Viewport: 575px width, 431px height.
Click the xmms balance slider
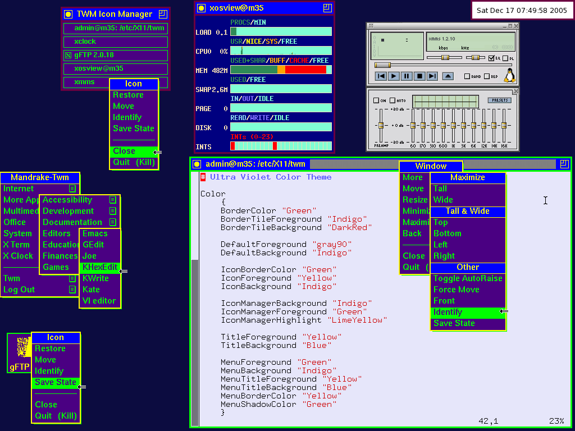[x=476, y=58]
